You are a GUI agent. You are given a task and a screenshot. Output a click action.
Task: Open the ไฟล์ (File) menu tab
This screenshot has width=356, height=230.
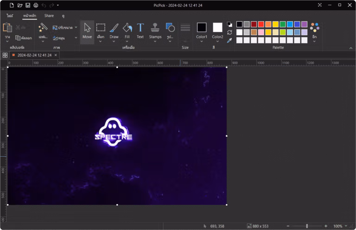[10, 16]
